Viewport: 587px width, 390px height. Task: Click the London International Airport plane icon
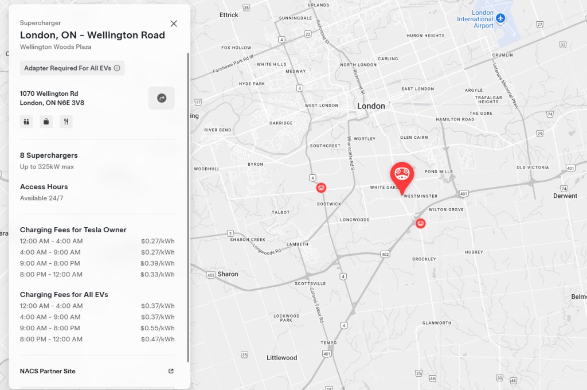[x=501, y=18]
